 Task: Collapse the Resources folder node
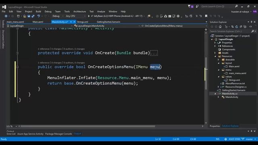pos(215,56)
